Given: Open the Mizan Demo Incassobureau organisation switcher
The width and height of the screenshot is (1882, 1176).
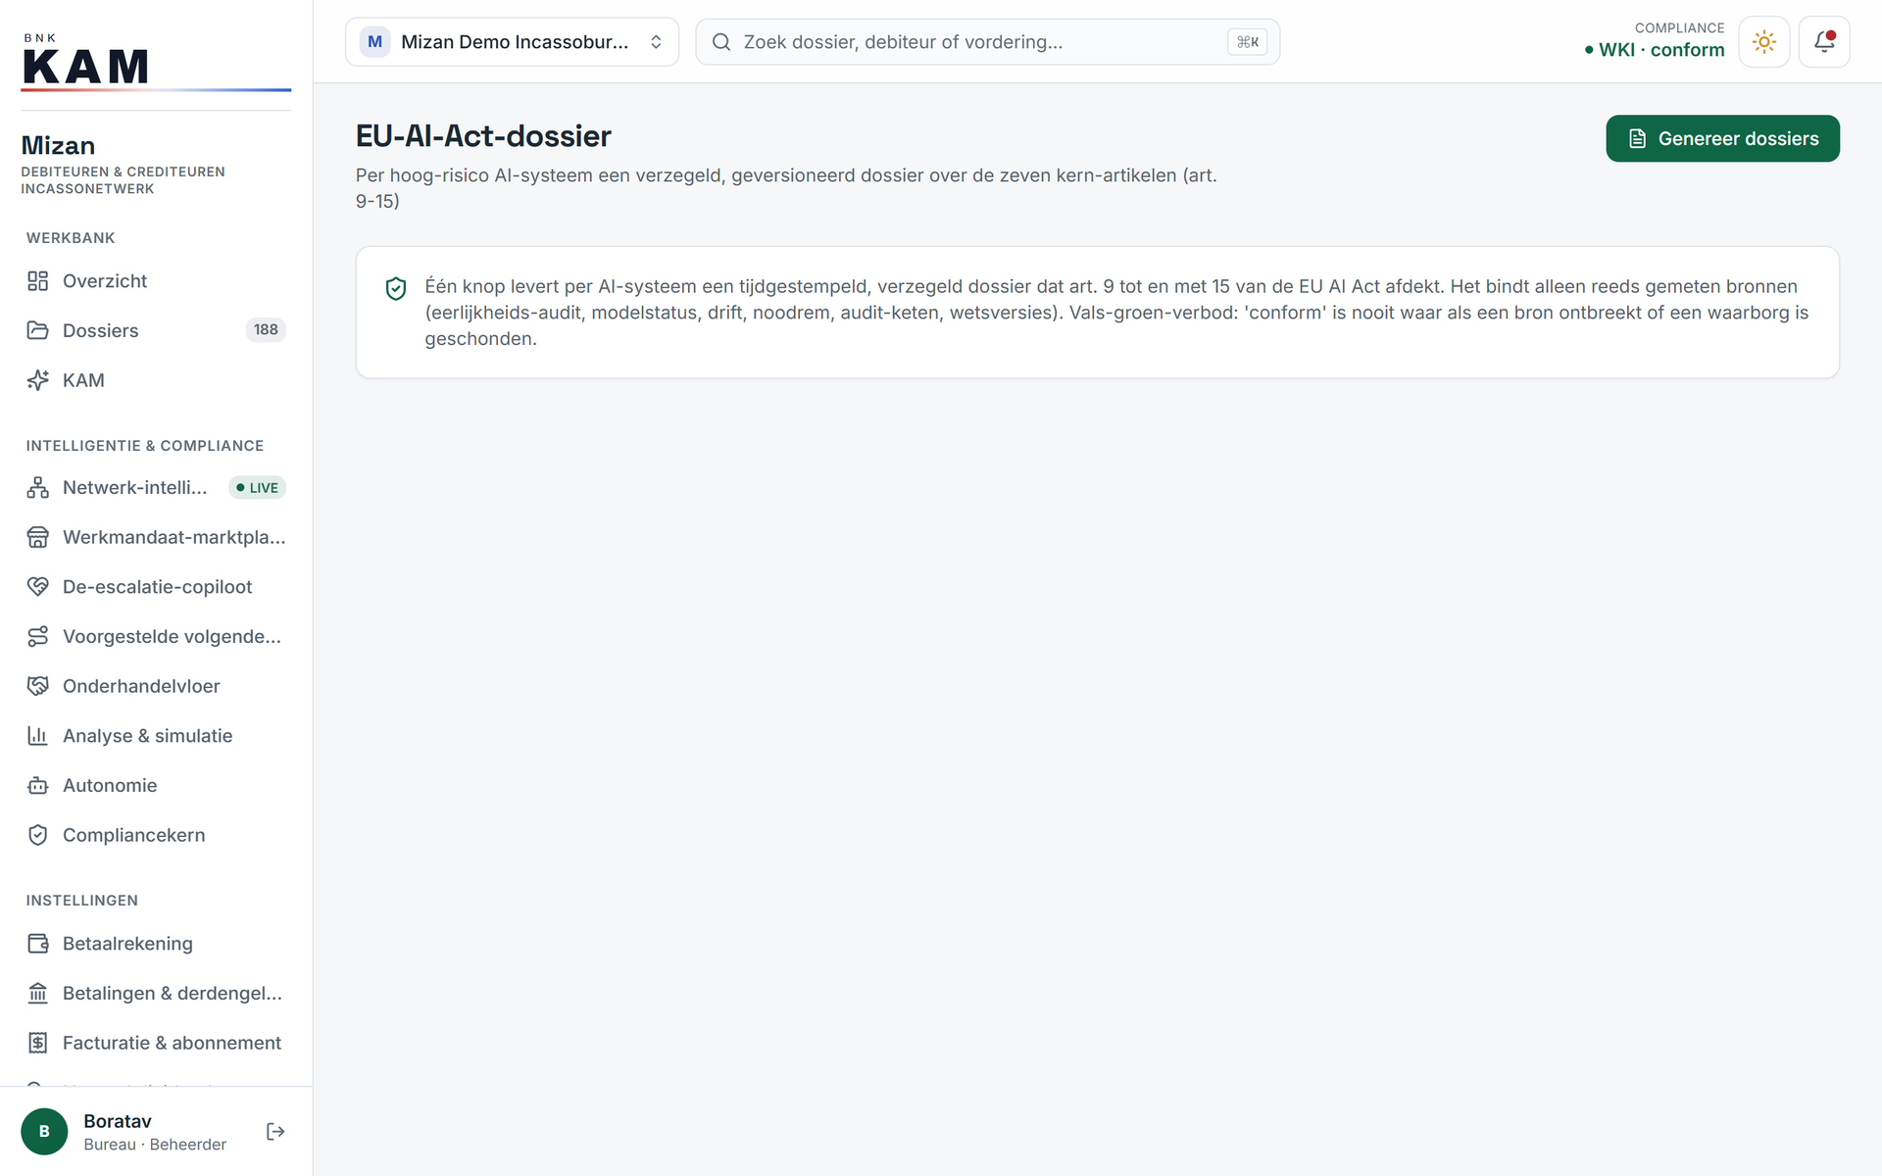Looking at the screenshot, I should [x=512, y=42].
